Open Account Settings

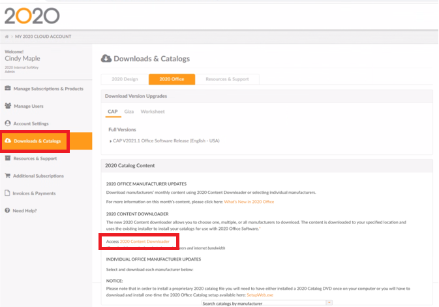tap(31, 123)
